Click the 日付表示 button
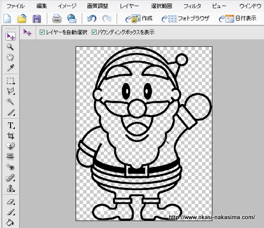Image resolution: width=264 pixels, height=228 pixels. [238, 19]
